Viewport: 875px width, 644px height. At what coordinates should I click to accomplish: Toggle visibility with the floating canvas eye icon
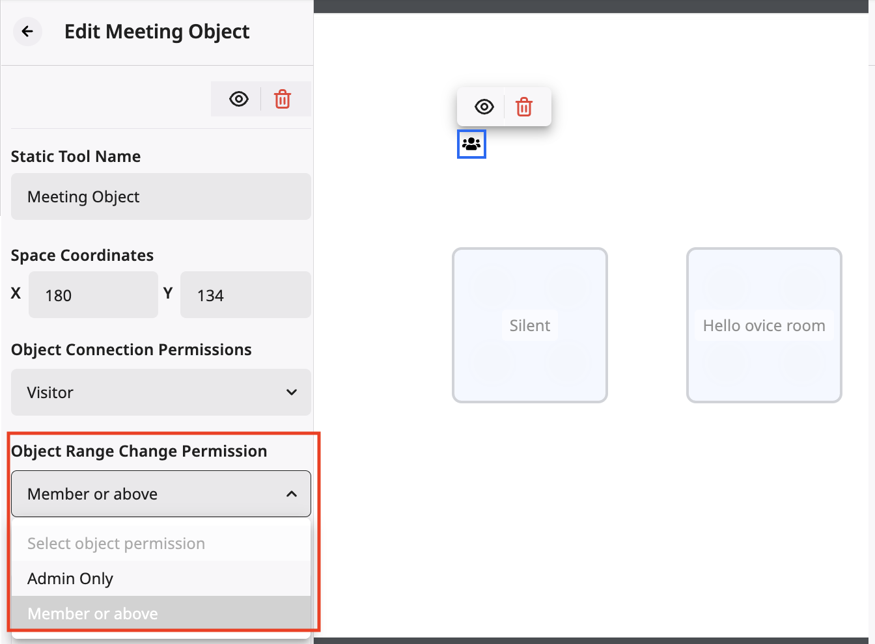tap(484, 107)
